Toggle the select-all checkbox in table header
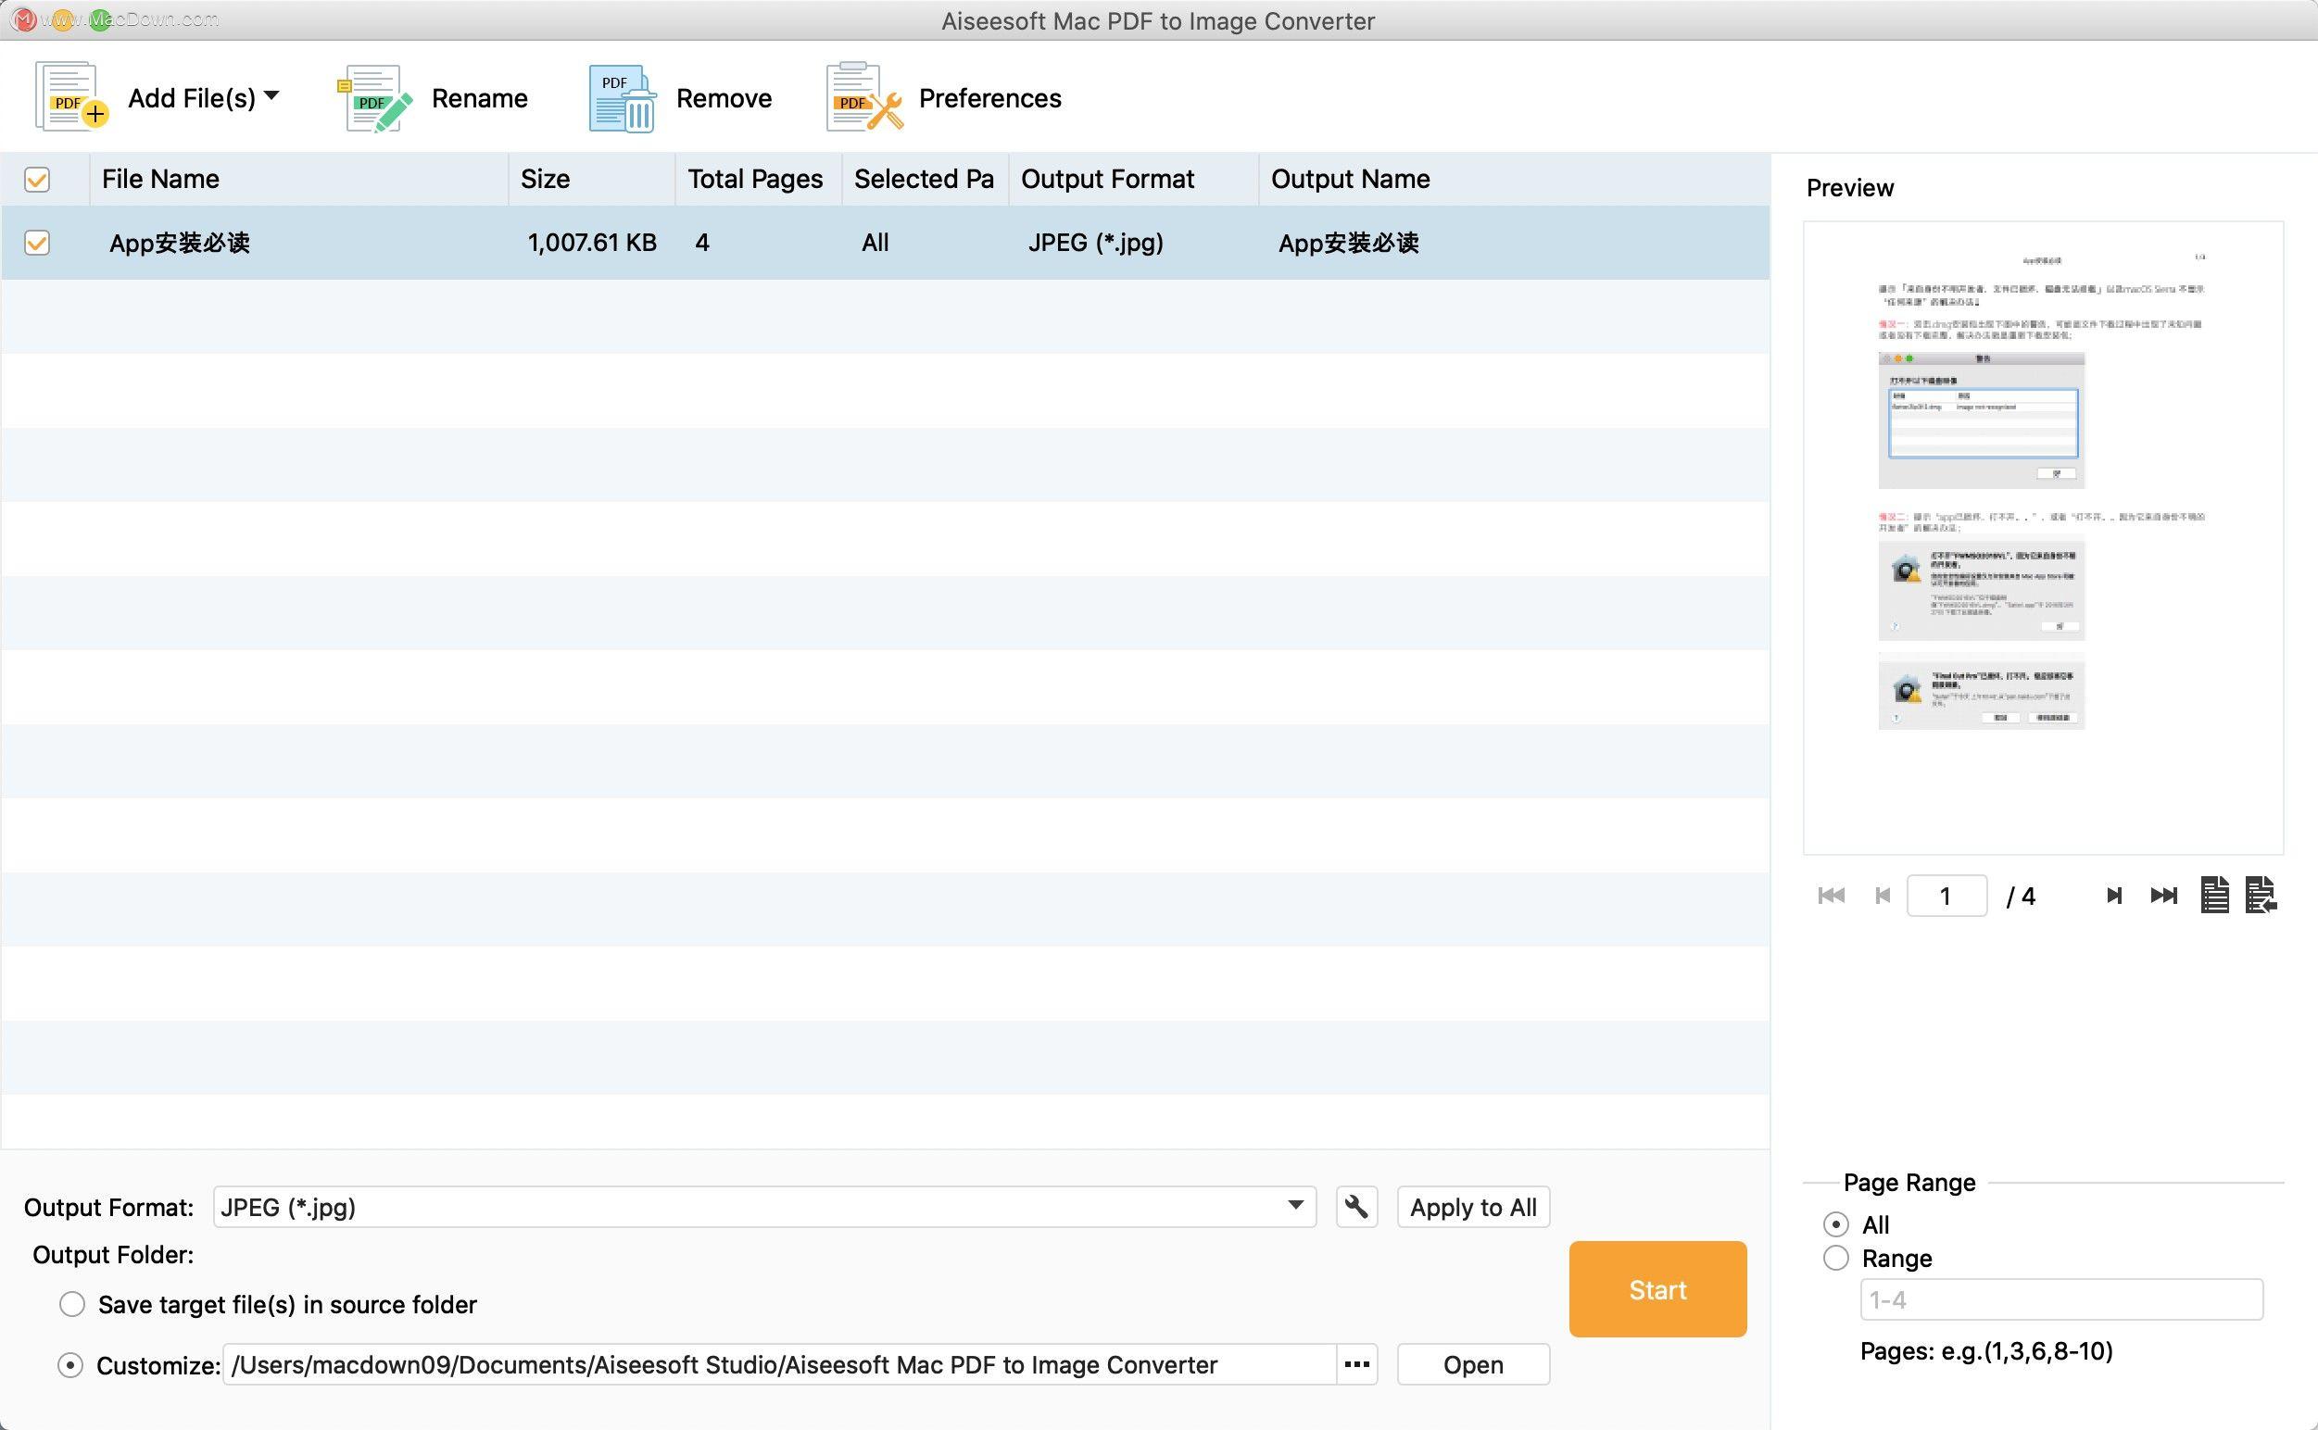 (x=37, y=180)
